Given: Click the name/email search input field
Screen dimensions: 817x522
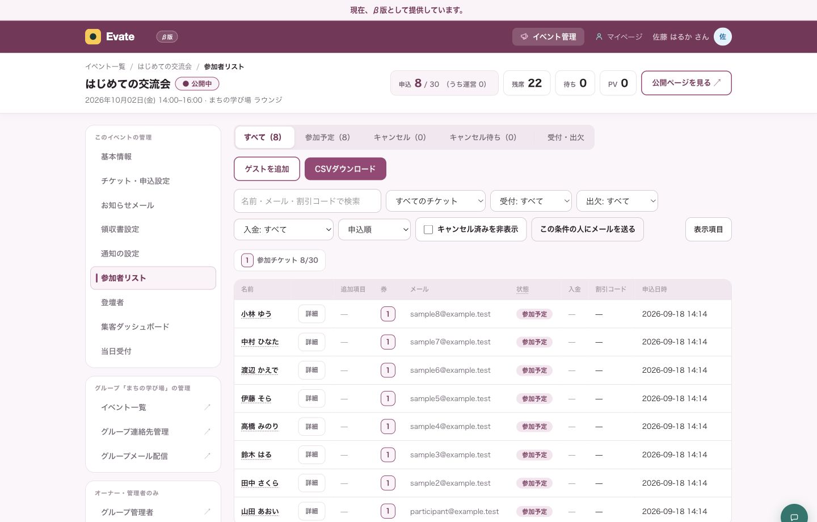Looking at the screenshot, I should 308,201.
